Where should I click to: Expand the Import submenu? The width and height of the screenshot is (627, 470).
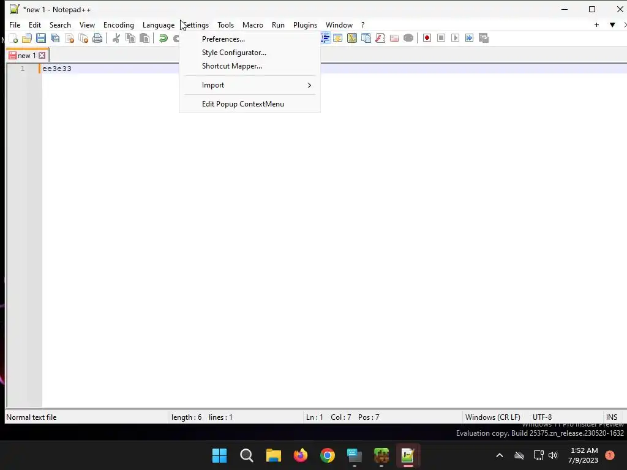(x=250, y=85)
